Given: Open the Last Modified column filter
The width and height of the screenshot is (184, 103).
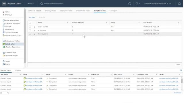Looking at the screenshot, I should [x=179, y=23].
